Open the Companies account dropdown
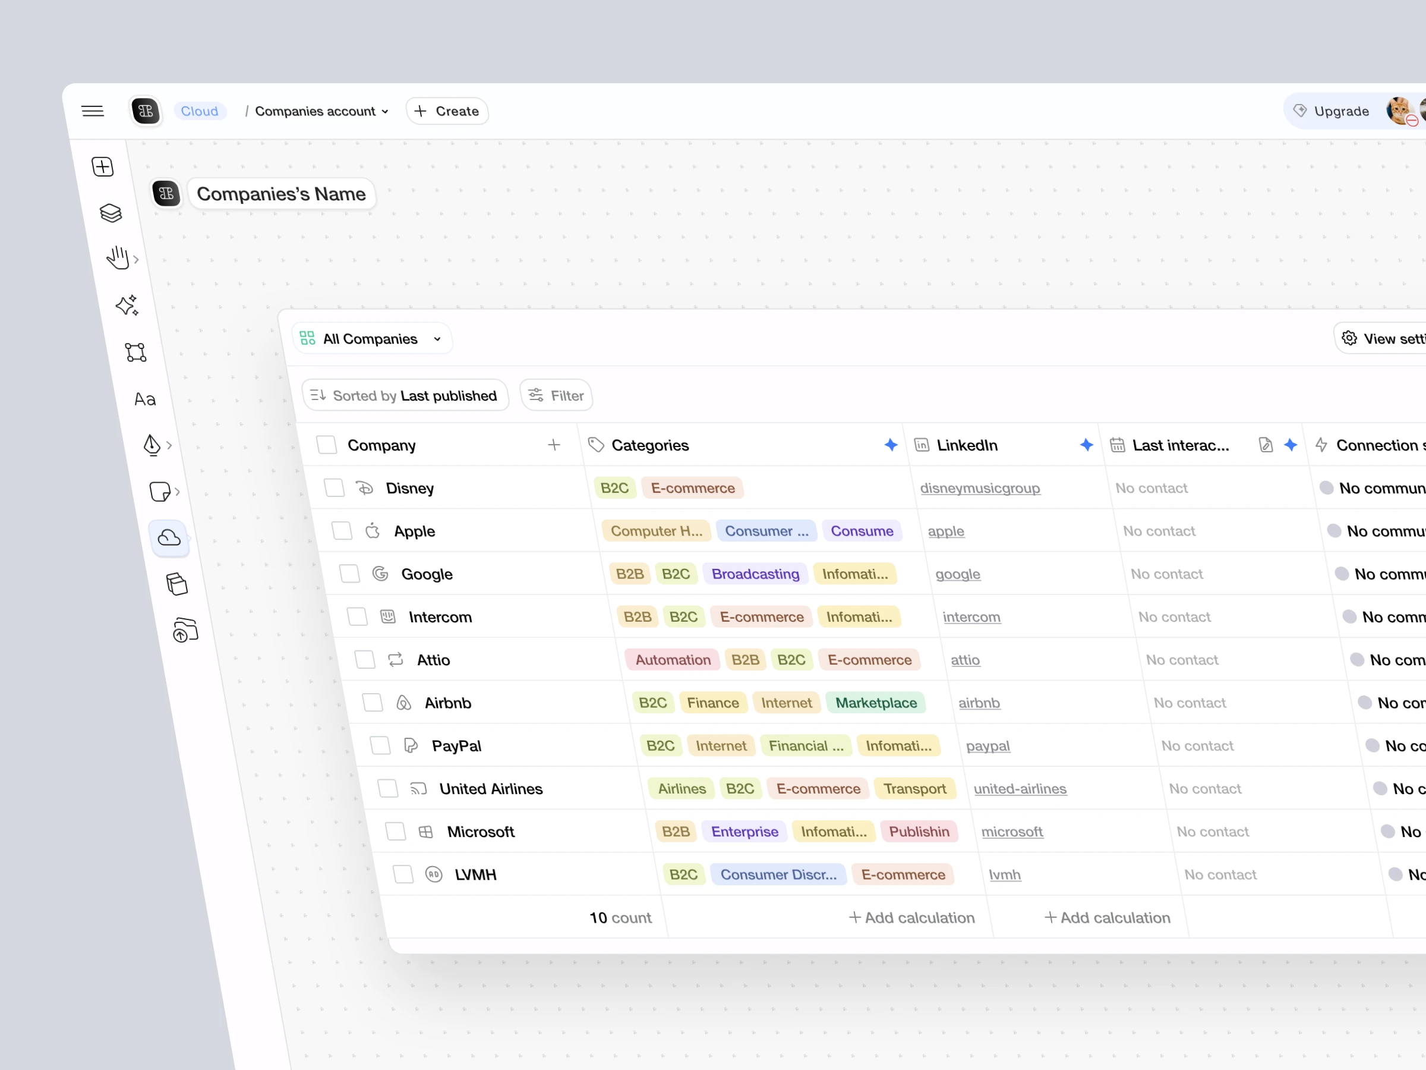This screenshot has height=1070, width=1426. coord(321,111)
